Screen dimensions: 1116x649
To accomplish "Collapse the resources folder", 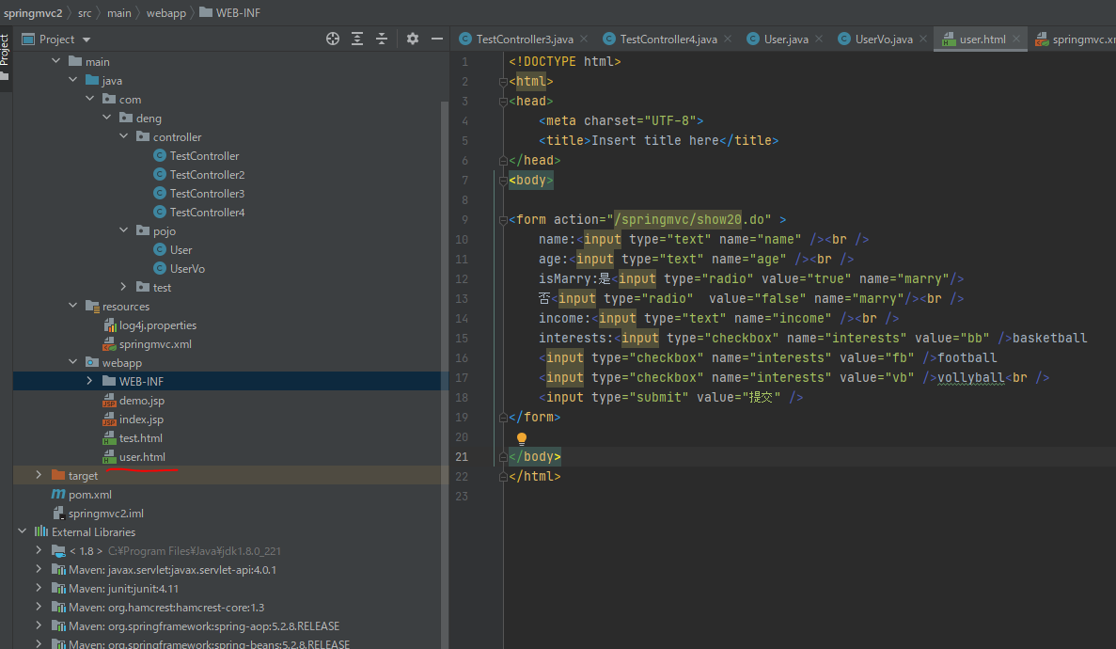I will (72, 306).
